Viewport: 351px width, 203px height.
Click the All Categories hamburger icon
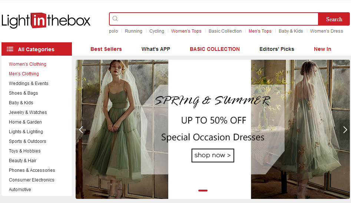[10, 49]
